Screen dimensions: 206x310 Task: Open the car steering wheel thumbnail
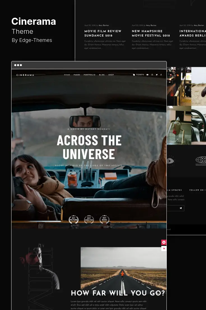(x=199, y=125)
